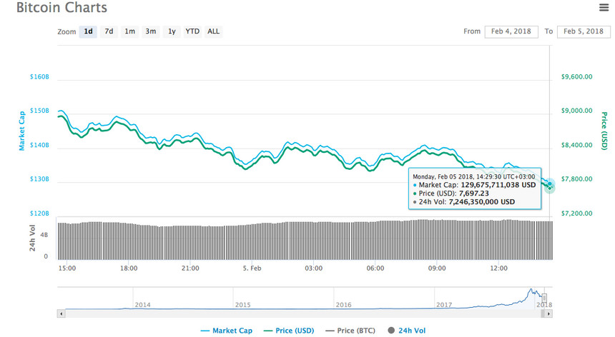
Task: Toggle the Price (USD) legend series
Action: click(289, 331)
